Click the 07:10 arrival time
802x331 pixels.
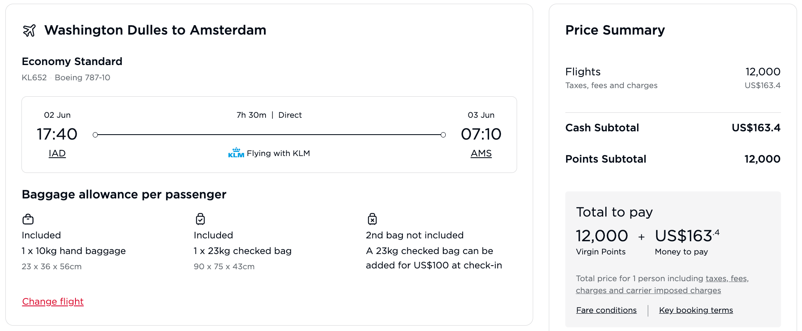pos(481,134)
